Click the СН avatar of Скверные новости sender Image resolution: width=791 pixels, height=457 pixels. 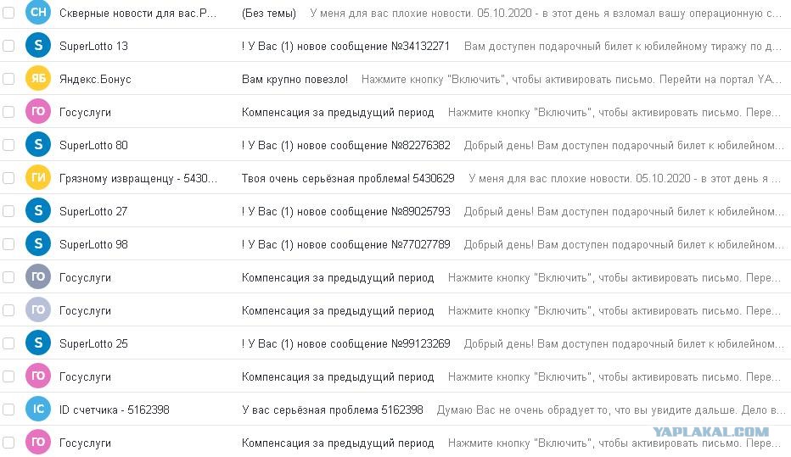(38, 12)
